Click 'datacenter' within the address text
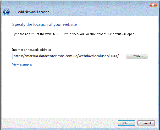160x130 pixels. point(49,56)
